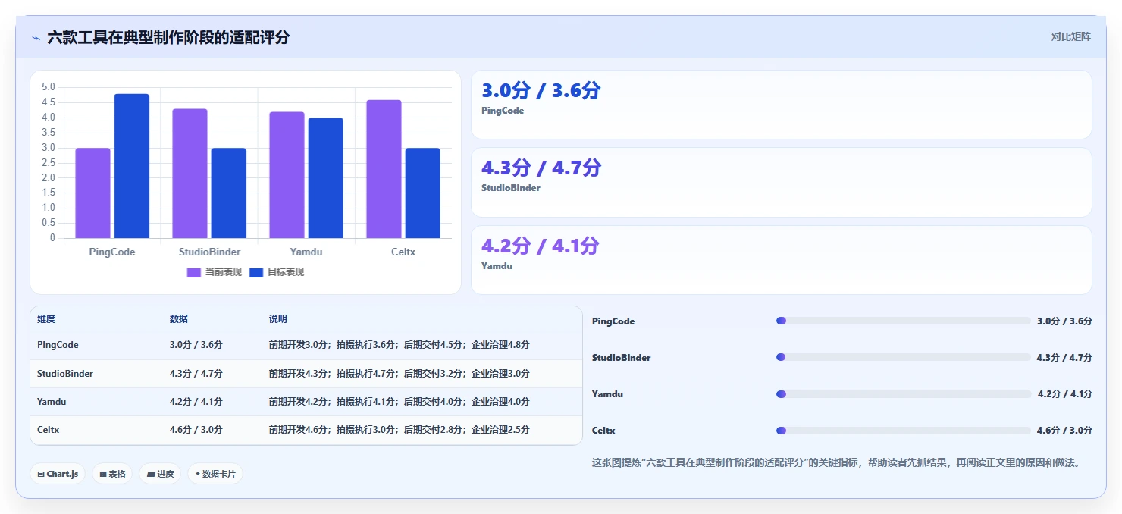Click the PingCode progress bar
The width and height of the screenshot is (1122, 514).
pos(904,321)
